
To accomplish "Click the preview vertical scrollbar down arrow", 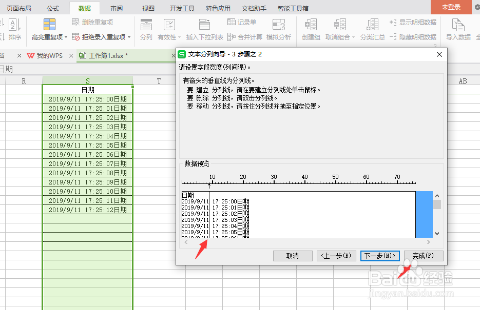I will 437,233.
